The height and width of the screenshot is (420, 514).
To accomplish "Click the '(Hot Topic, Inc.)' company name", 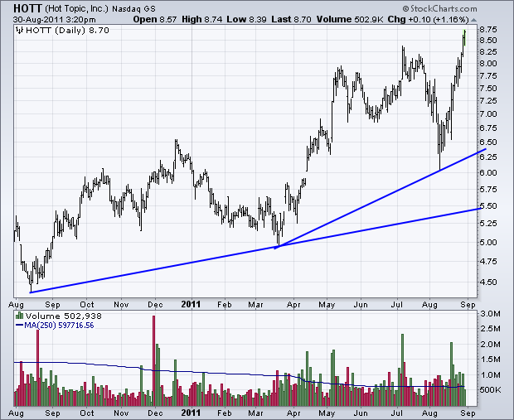I will [x=76, y=8].
